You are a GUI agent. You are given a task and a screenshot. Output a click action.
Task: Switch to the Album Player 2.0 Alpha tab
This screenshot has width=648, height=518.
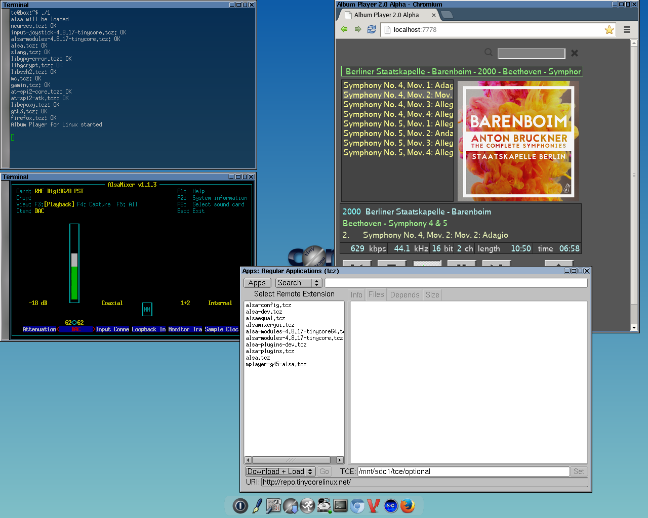(x=387, y=15)
